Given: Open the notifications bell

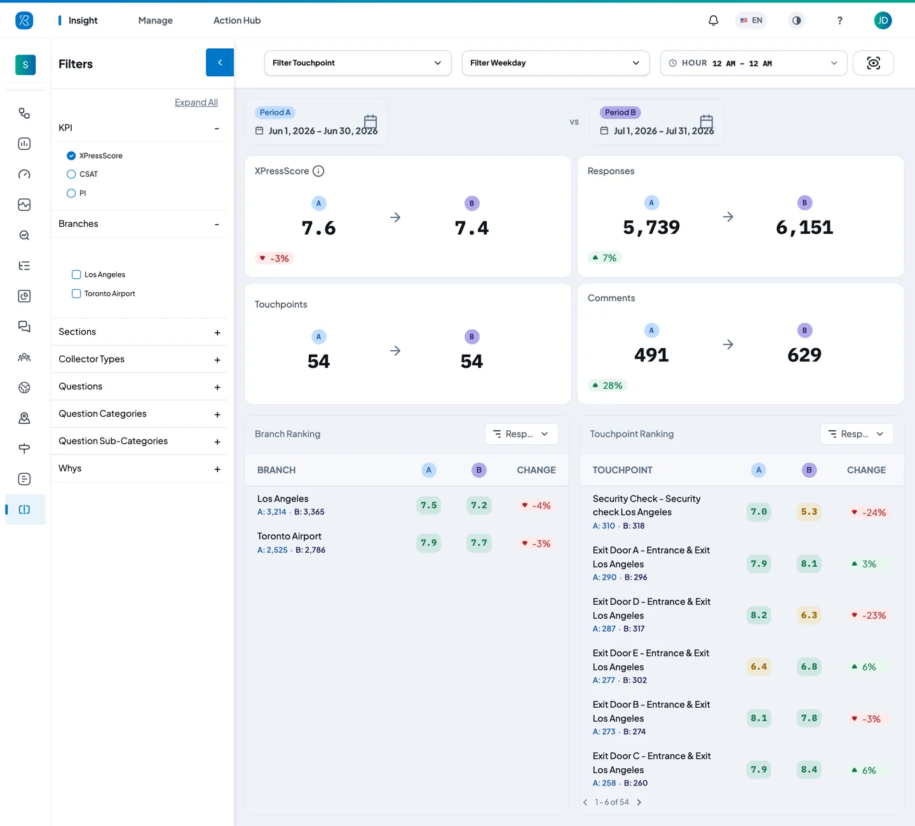Looking at the screenshot, I should click(714, 20).
